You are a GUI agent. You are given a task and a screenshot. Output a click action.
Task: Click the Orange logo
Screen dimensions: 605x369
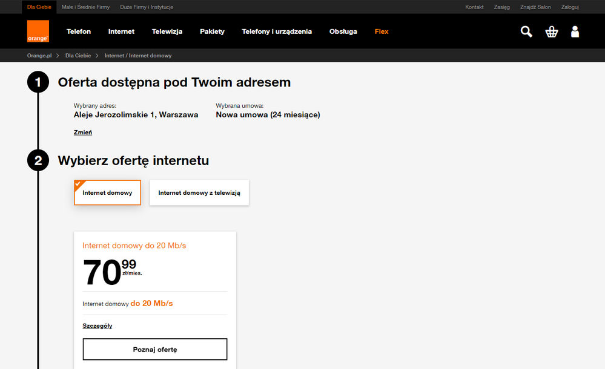click(x=38, y=31)
